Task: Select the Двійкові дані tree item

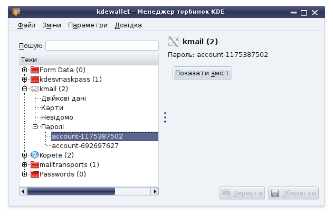Action: coord(64,99)
